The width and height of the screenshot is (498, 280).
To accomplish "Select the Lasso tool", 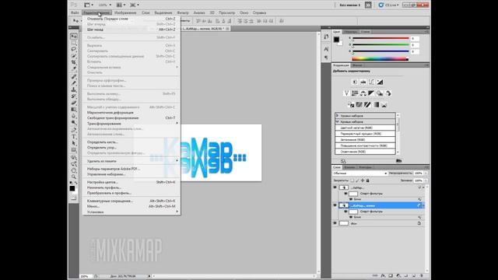I will pyautogui.click(x=74, y=49).
